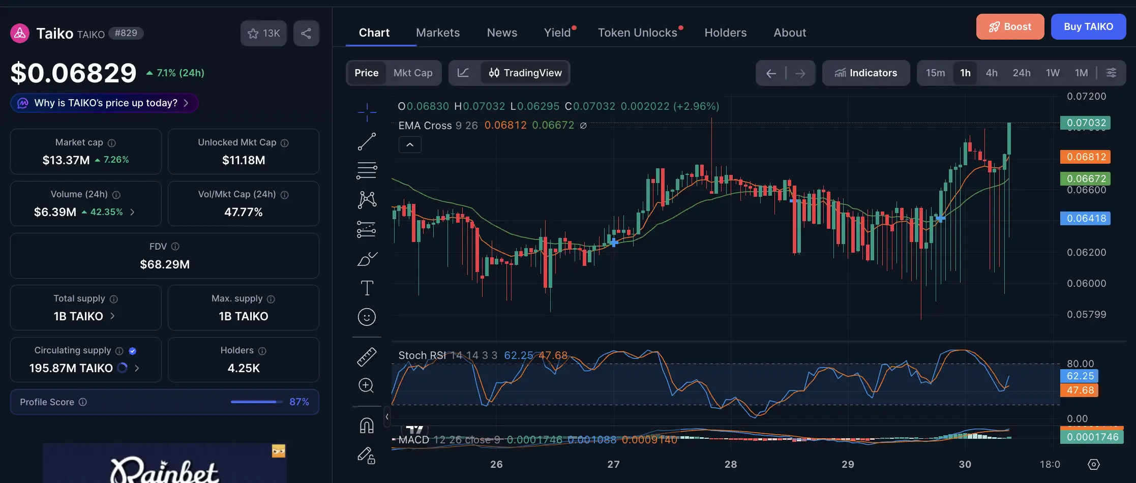Click the #829 rank badge
The height and width of the screenshot is (483, 1136).
(x=126, y=33)
